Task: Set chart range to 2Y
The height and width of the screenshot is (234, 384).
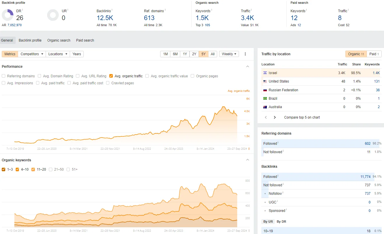Action: tap(194, 54)
